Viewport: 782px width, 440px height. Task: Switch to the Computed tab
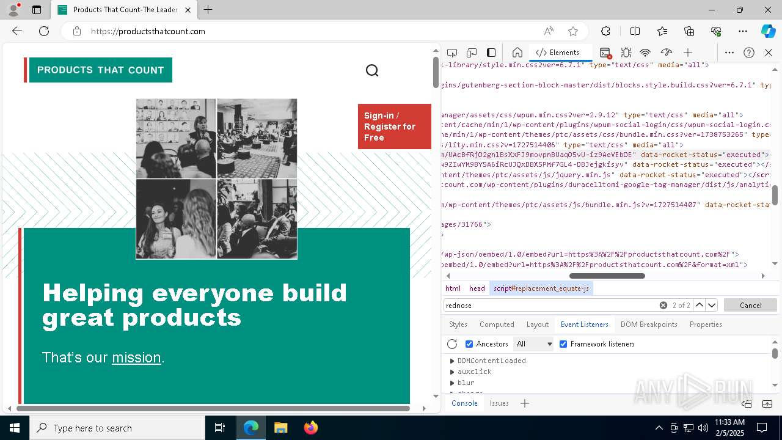click(497, 324)
